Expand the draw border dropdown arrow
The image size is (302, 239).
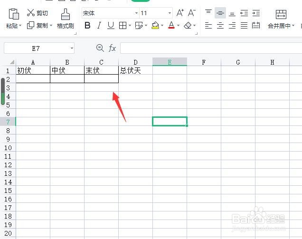146,25
